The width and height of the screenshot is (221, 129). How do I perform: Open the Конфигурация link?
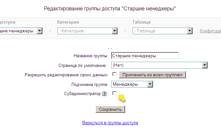pos(210,31)
